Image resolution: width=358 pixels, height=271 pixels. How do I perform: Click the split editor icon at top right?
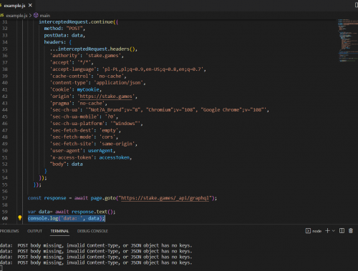(x=357, y=5)
